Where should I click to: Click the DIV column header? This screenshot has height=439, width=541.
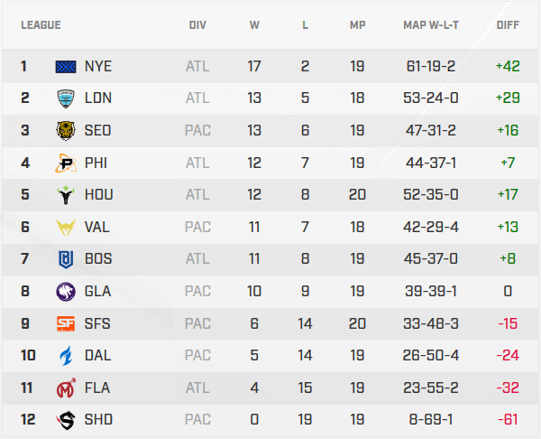tap(197, 25)
